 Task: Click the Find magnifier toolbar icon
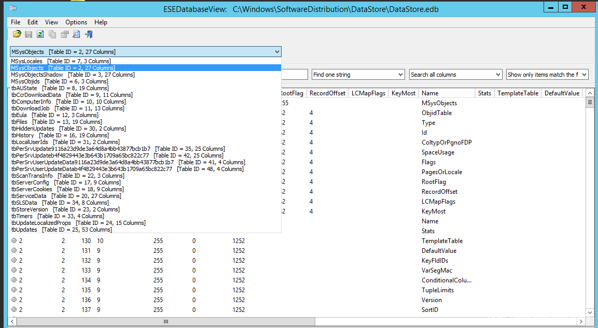pyautogui.click(x=76, y=34)
